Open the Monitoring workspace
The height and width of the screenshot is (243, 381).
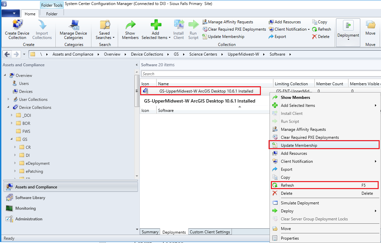[70, 208]
